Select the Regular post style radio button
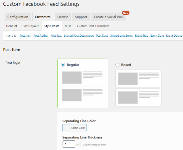 [63, 65]
